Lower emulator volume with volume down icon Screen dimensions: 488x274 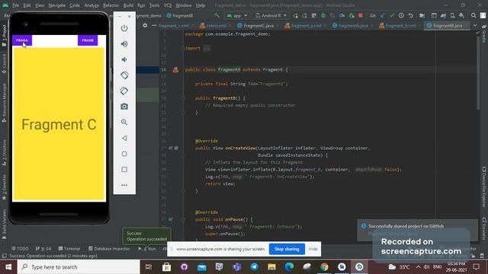point(124,59)
